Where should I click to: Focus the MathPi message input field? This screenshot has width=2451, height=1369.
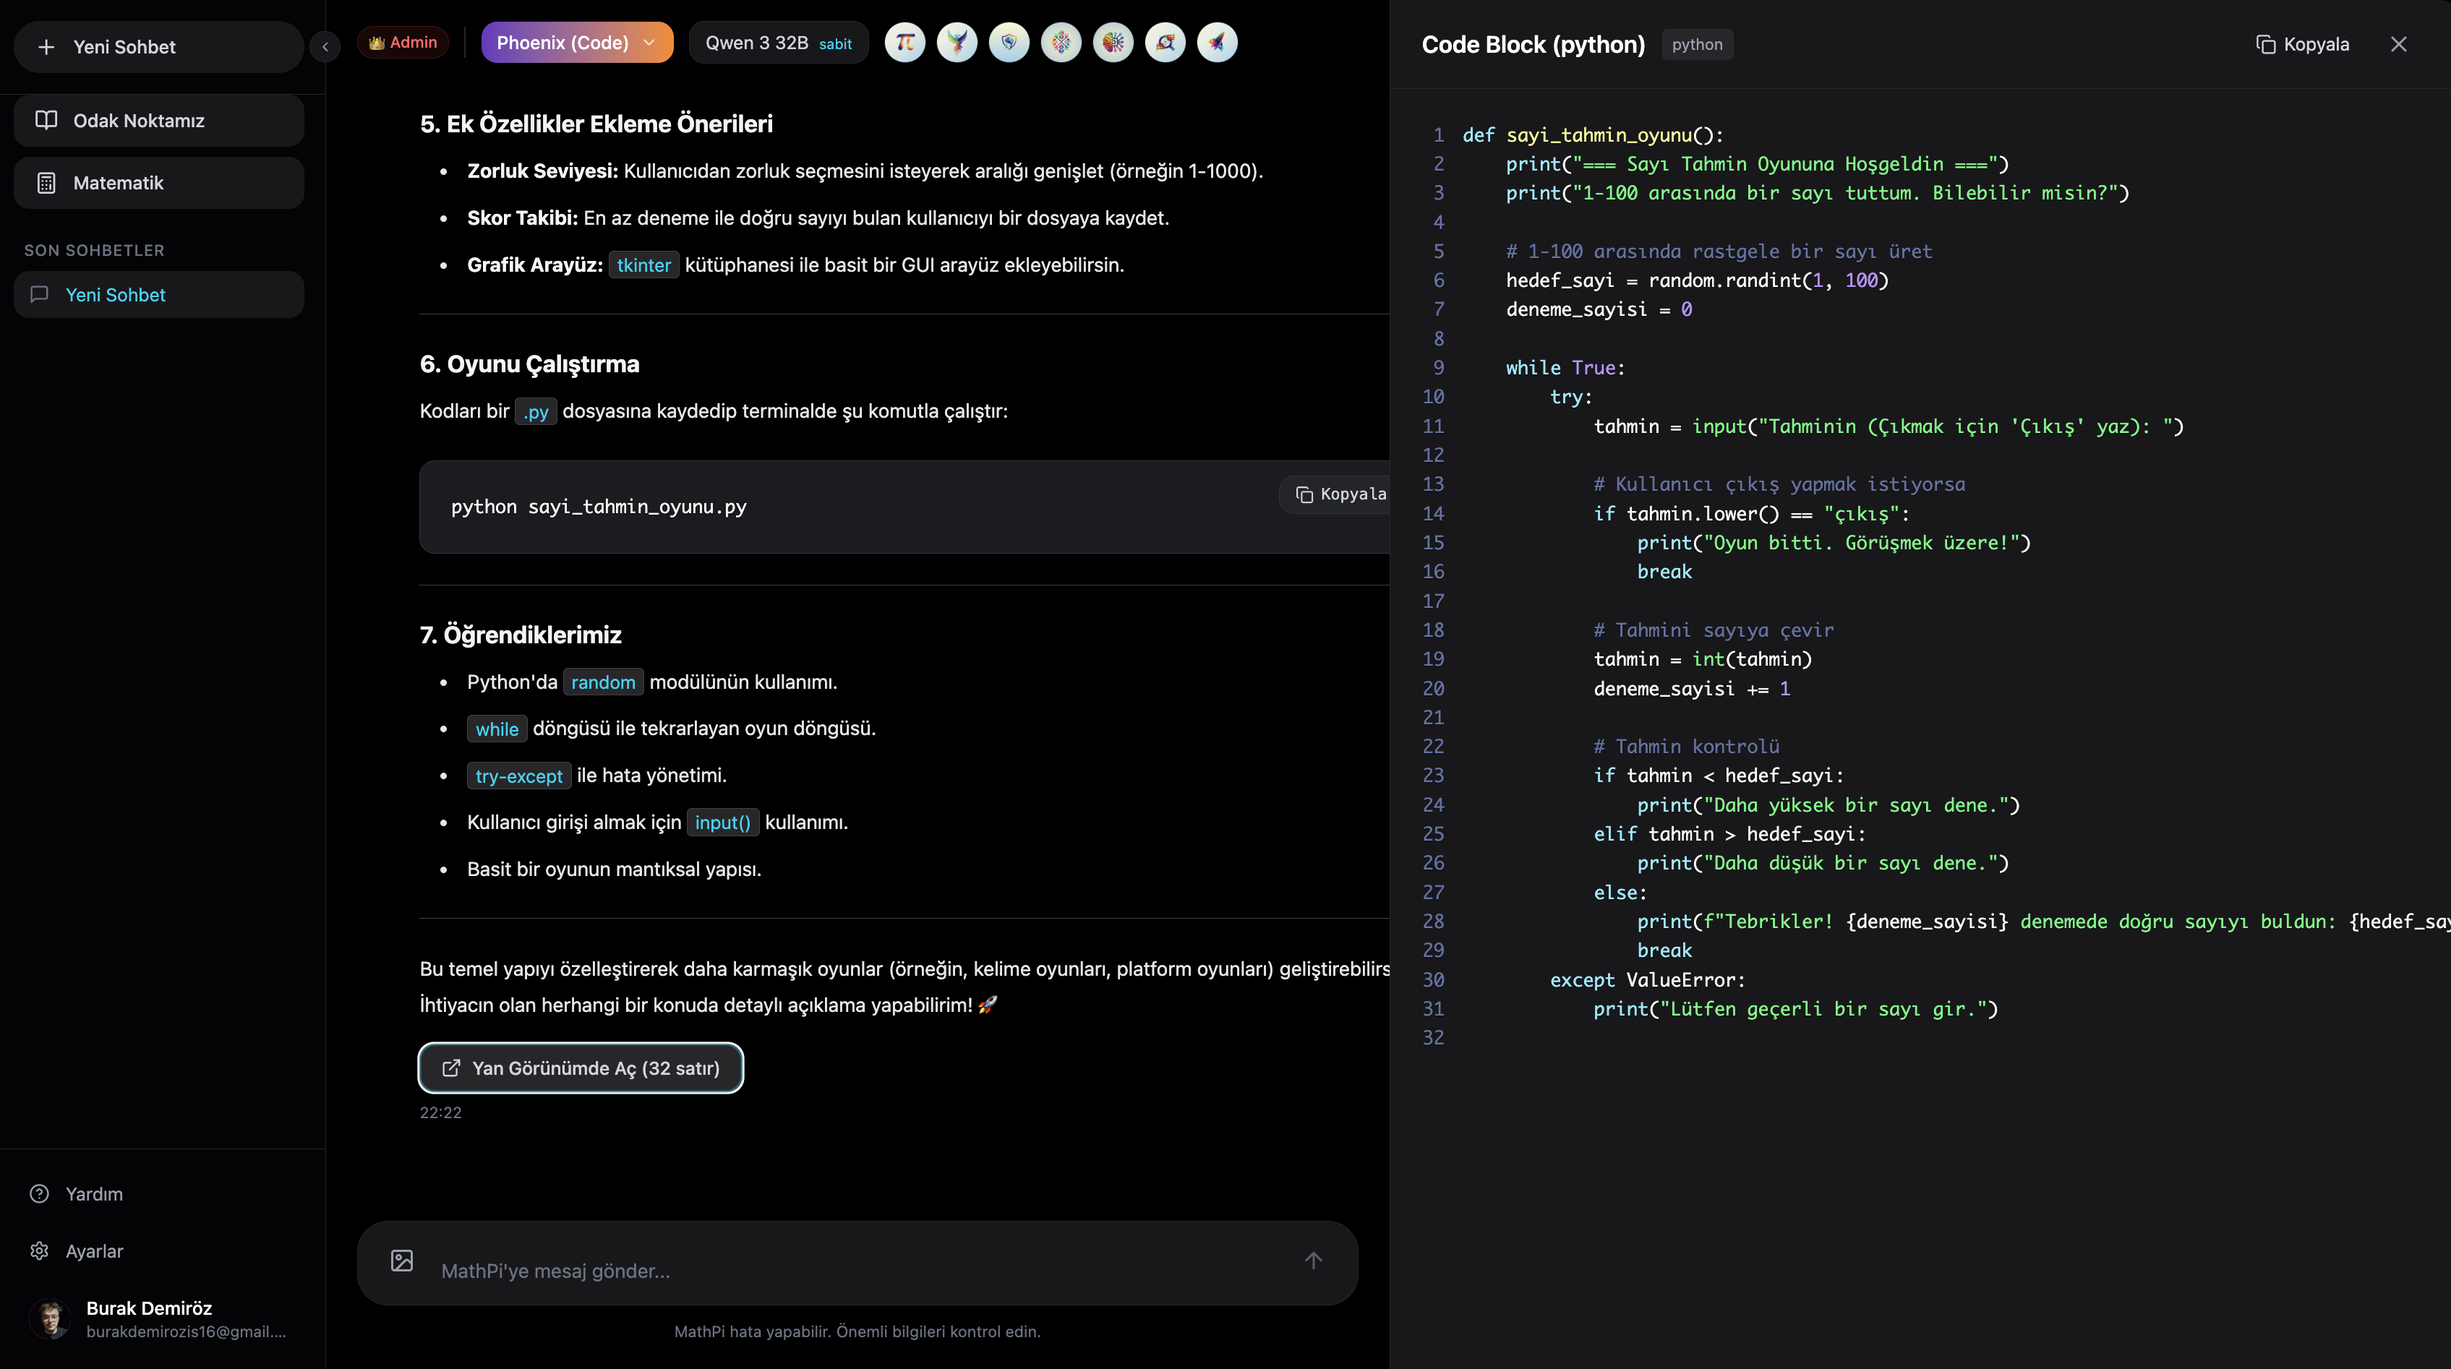856,1271
